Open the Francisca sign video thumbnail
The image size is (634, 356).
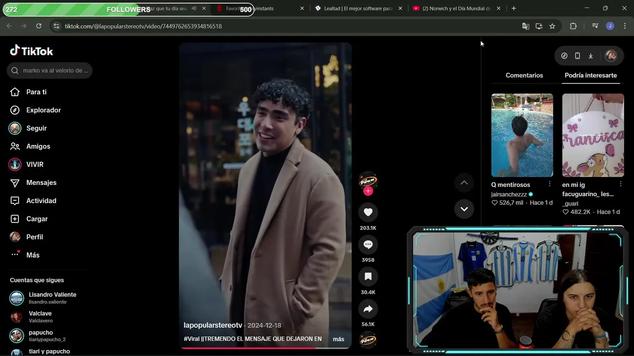point(593,135)
